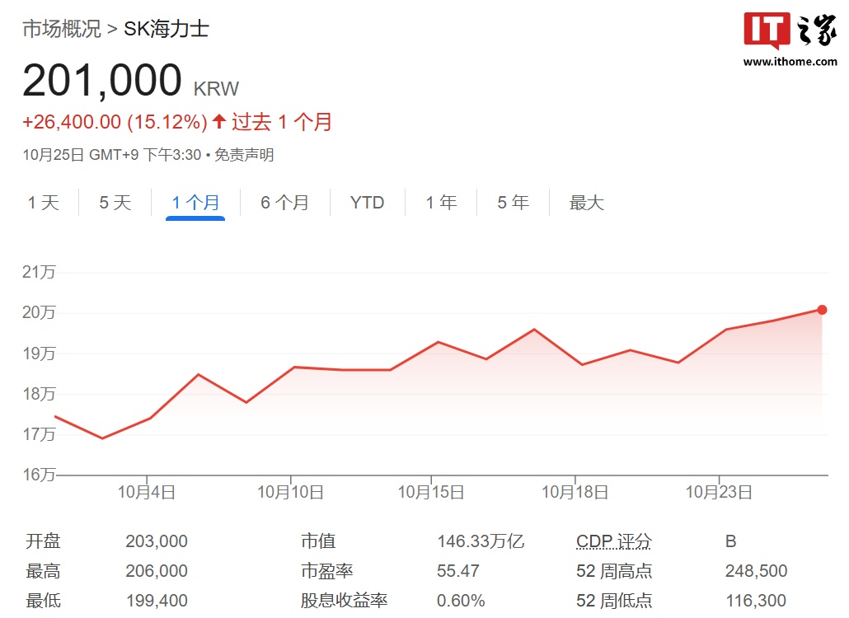Switch to the 5 年 range tab

pos(514,203)
